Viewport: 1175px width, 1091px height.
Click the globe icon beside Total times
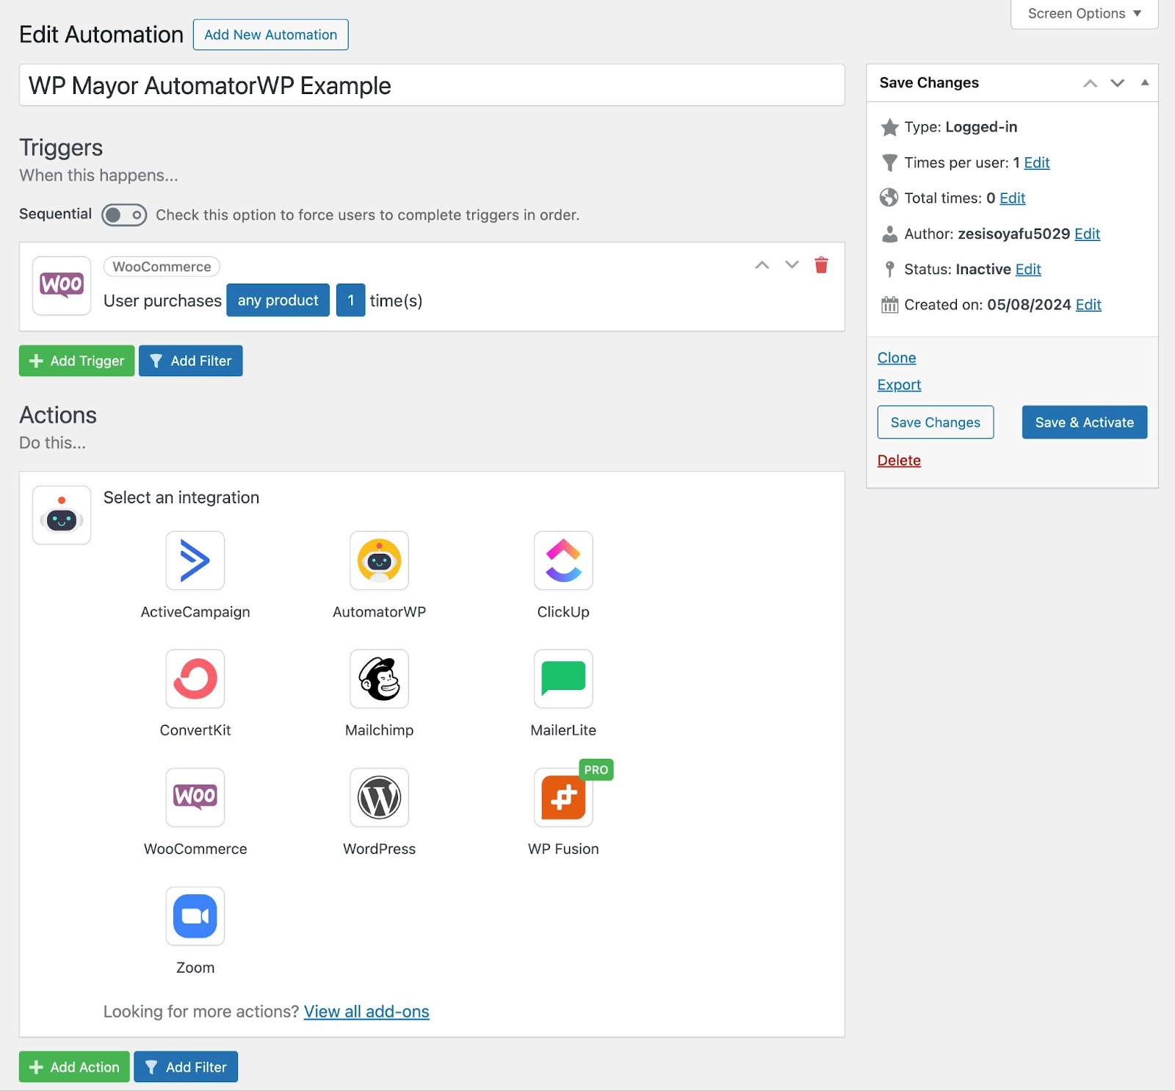click(x=889, y=198)
